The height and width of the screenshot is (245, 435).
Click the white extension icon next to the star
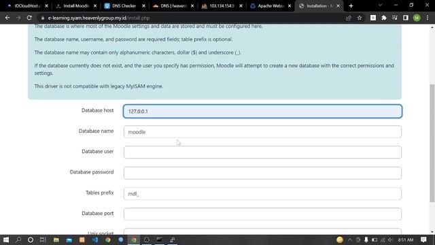(373, 18)
